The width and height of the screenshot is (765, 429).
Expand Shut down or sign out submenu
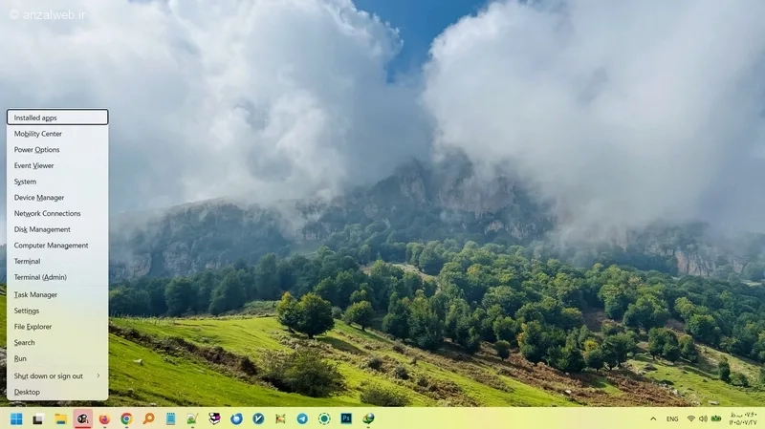(57, 375)
